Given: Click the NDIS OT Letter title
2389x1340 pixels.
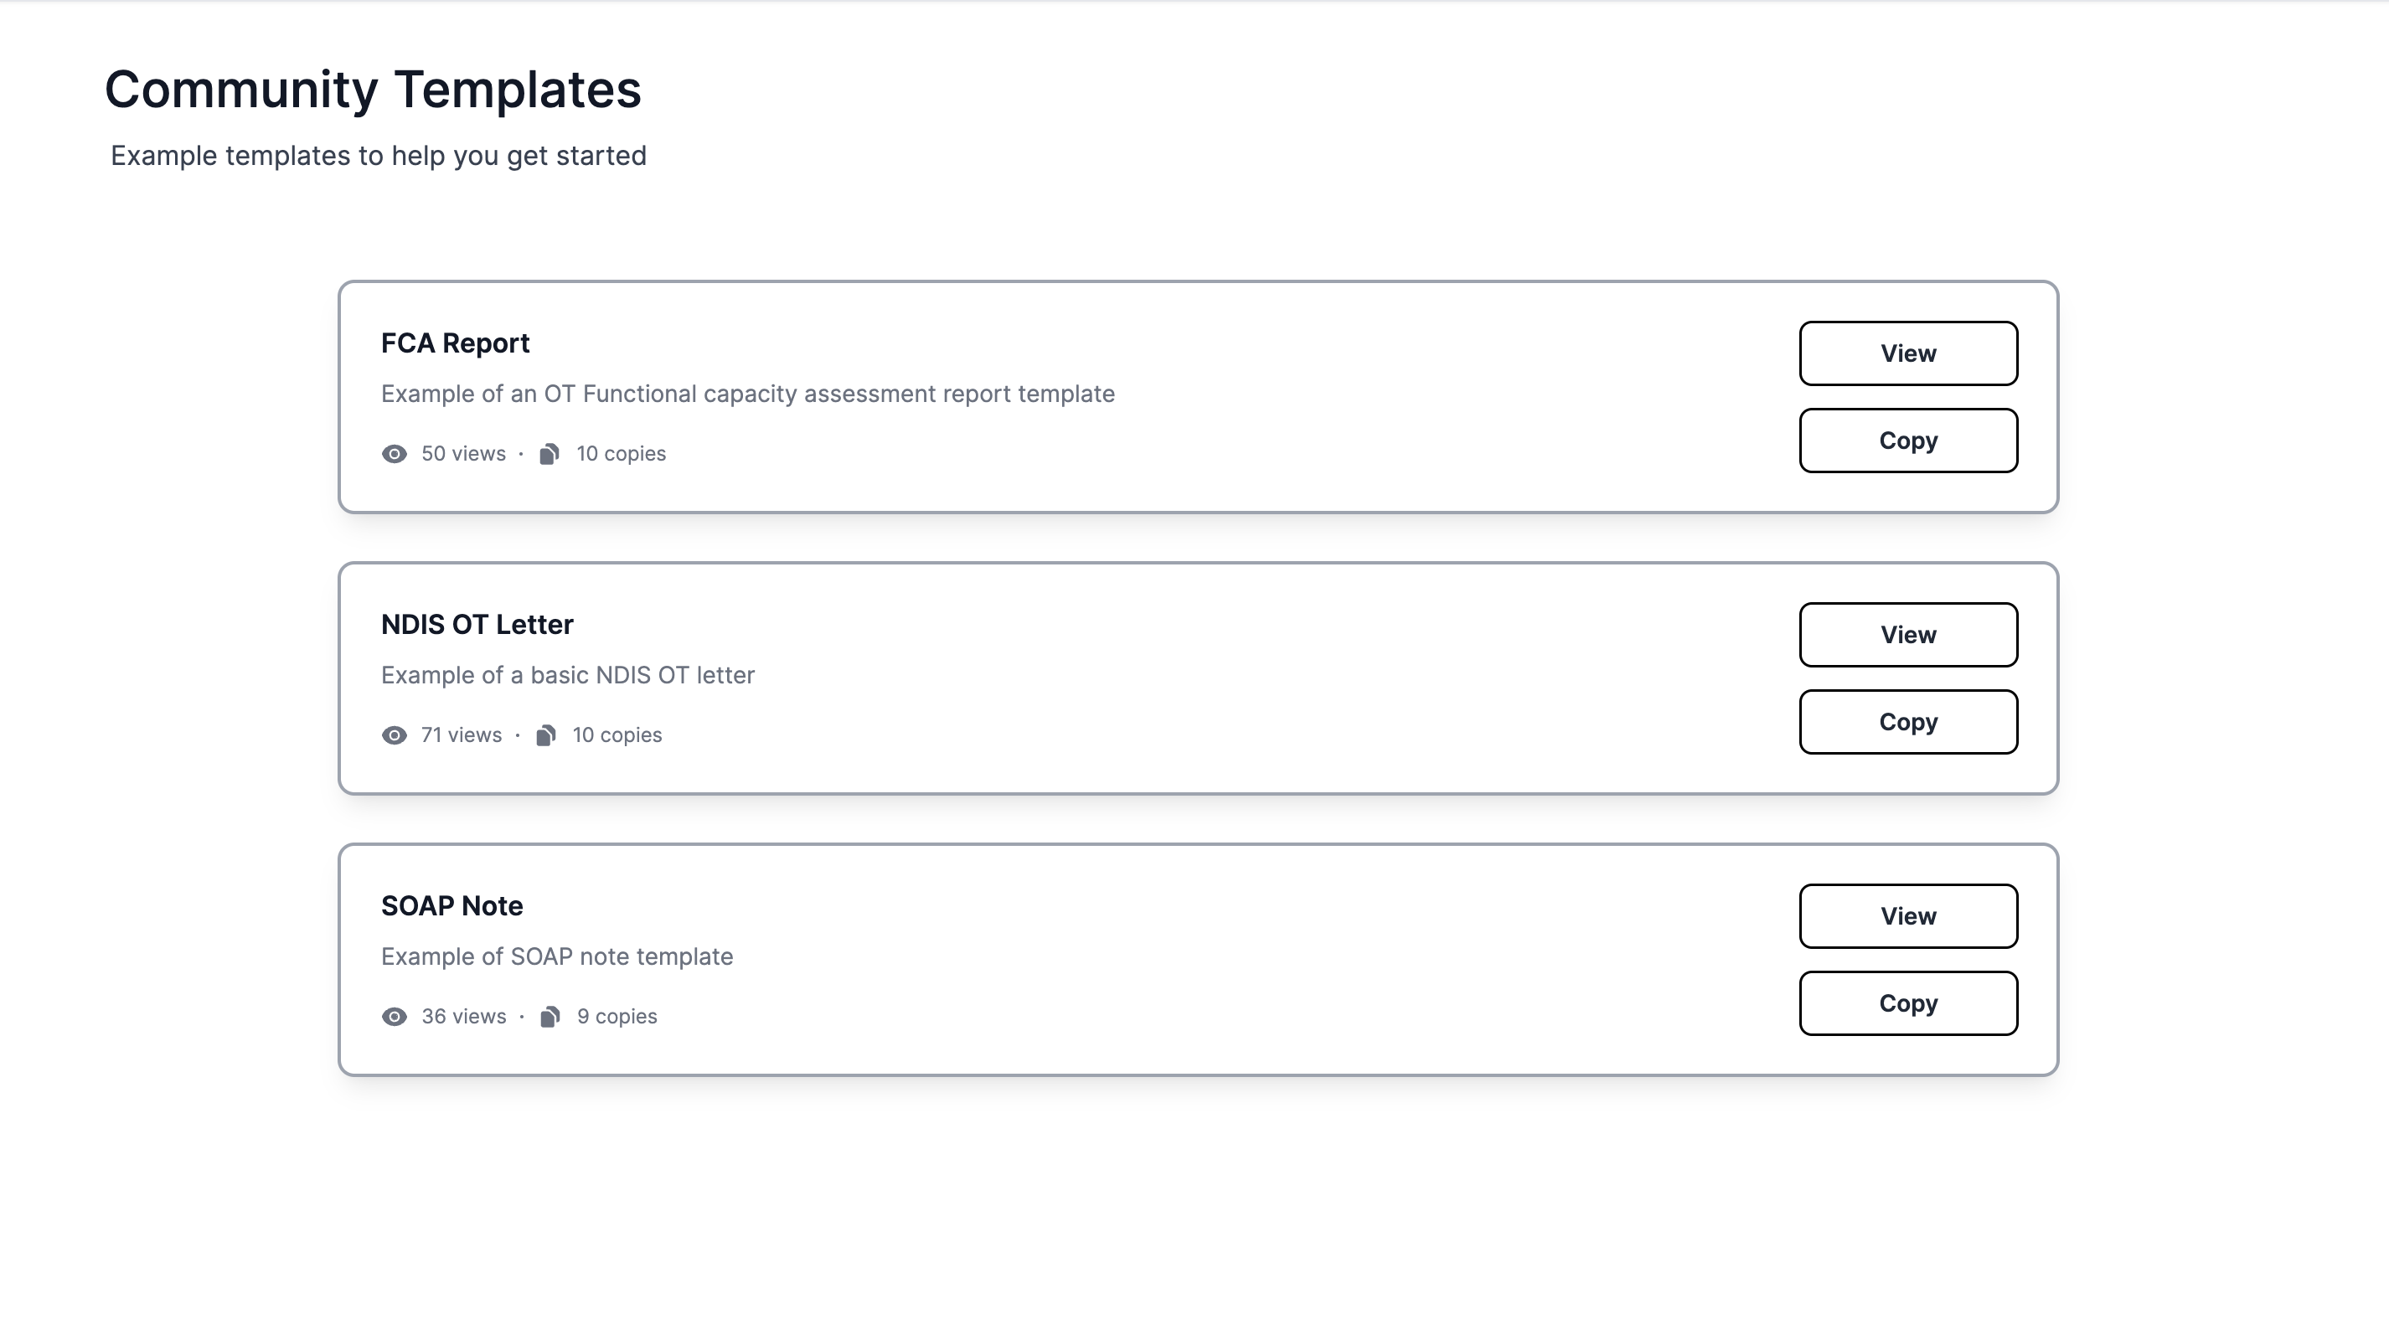Looking at the screenshot, I should tap(477, 624).
